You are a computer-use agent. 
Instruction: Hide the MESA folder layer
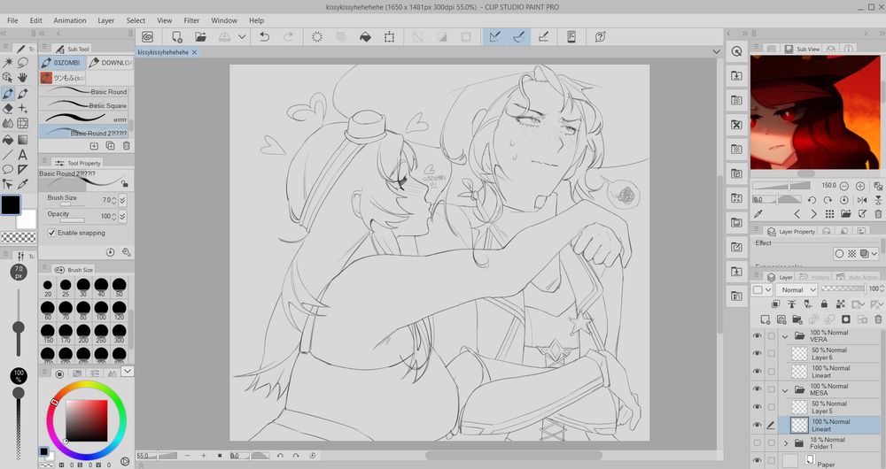pyautogui.click(x=758, y=388)
